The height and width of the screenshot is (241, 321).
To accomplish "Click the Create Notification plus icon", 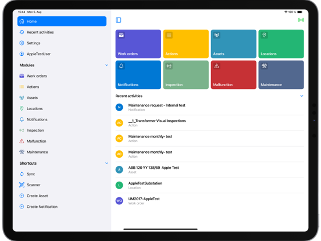I will [x=22, y=207].
